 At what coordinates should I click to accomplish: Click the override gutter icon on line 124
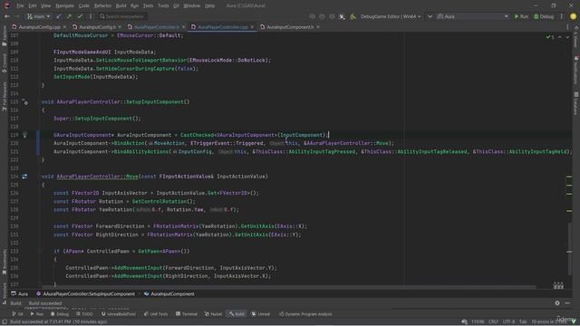coord(24,177)
